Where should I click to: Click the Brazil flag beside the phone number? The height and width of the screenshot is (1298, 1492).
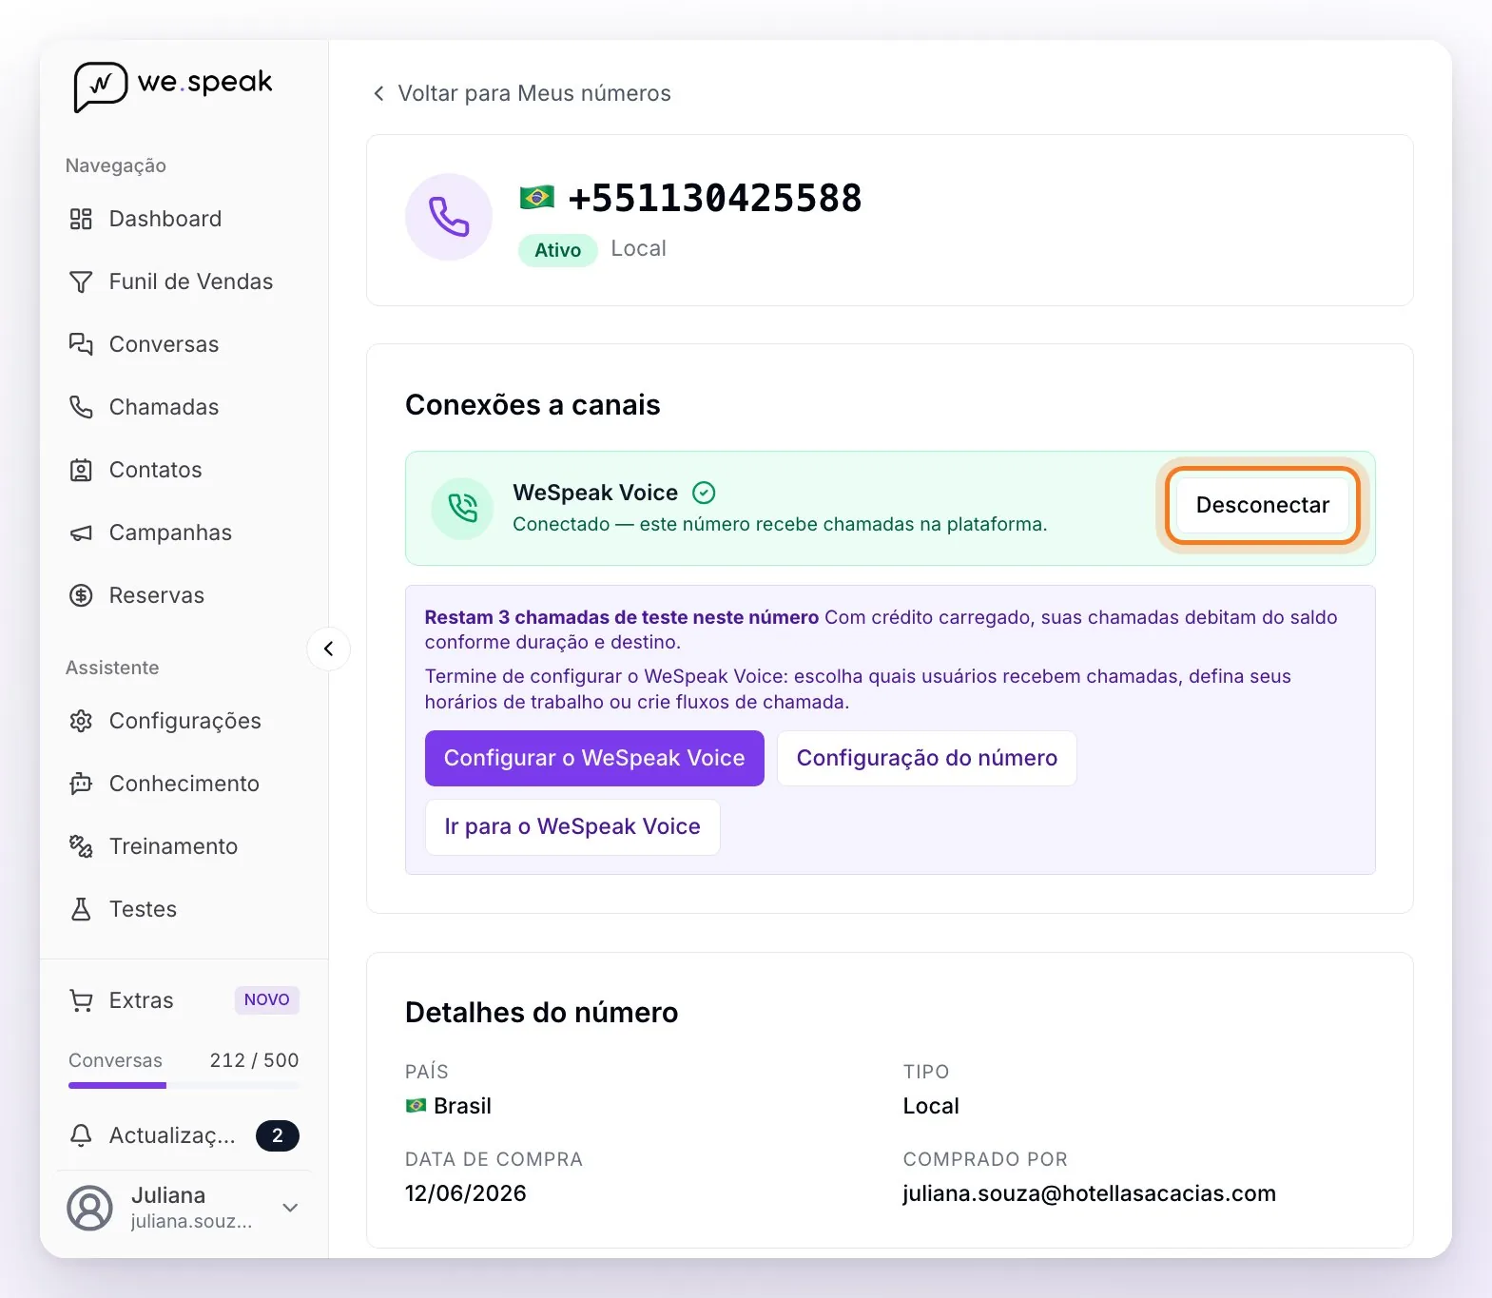(x=537, y=198)
